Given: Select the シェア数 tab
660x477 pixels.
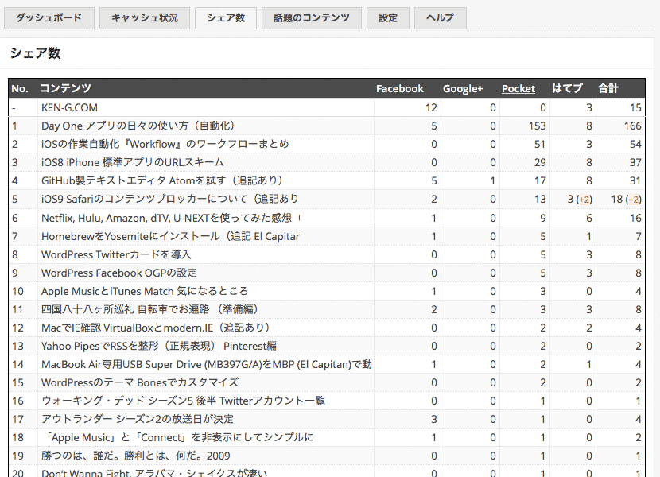Looking at the screenshot, I should 226,18.
